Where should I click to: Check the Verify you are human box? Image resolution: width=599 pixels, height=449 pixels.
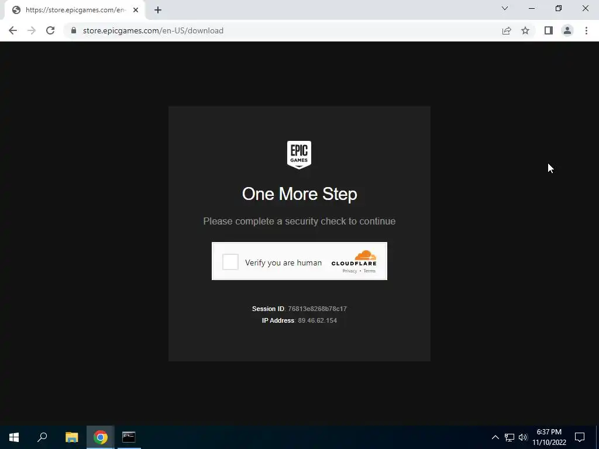[x=230, y=262]
